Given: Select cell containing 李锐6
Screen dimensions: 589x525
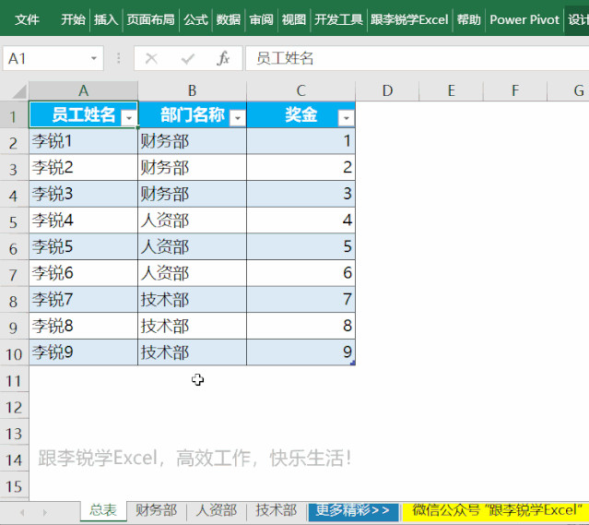Looking at the screenshot, I should (x=83, y=273).
